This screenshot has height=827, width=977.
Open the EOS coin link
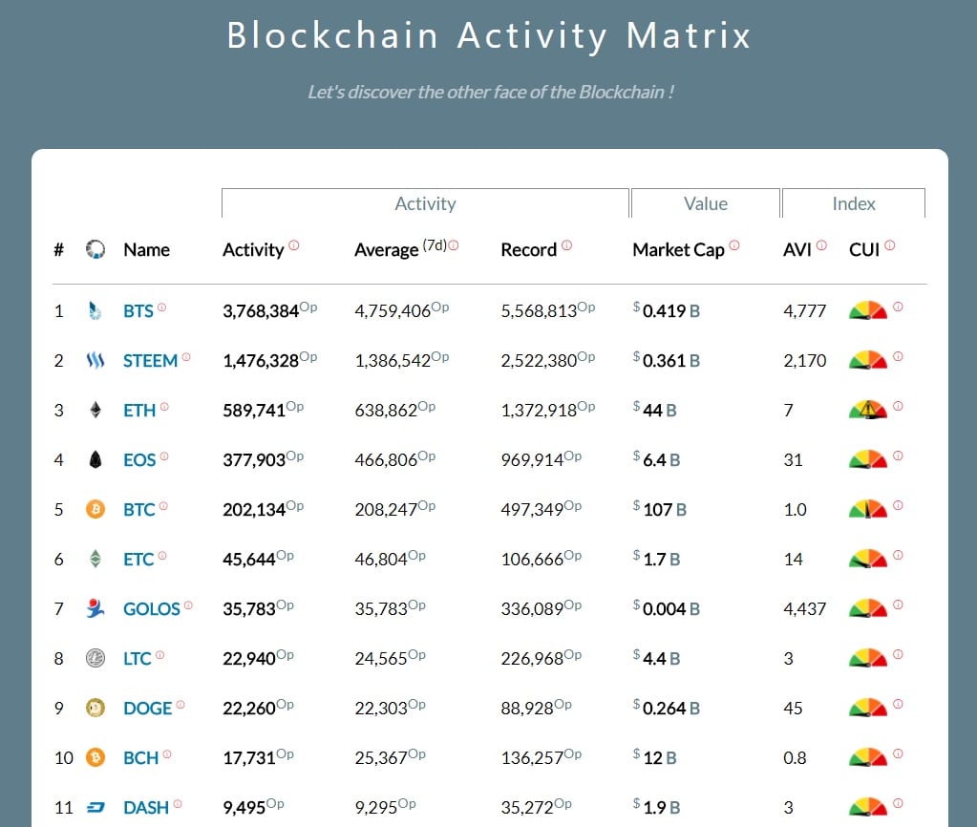pos(139,459)
